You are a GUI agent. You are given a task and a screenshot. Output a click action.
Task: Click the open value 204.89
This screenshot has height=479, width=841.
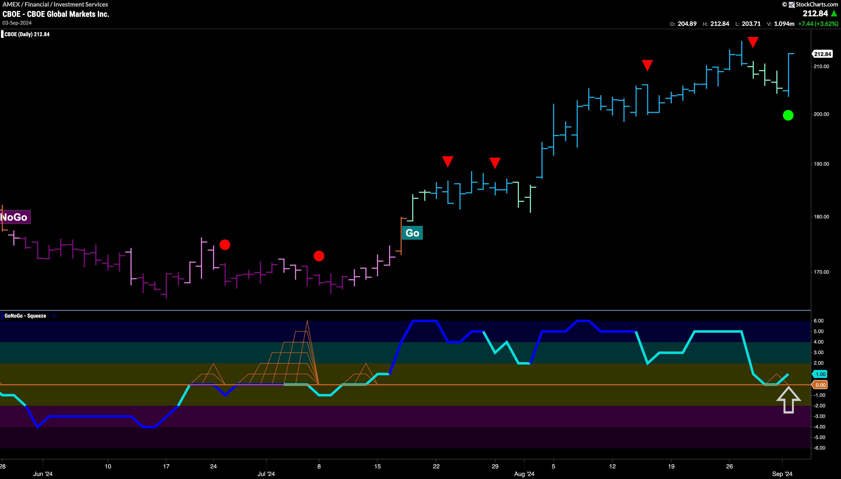click(x=687, y=24)
